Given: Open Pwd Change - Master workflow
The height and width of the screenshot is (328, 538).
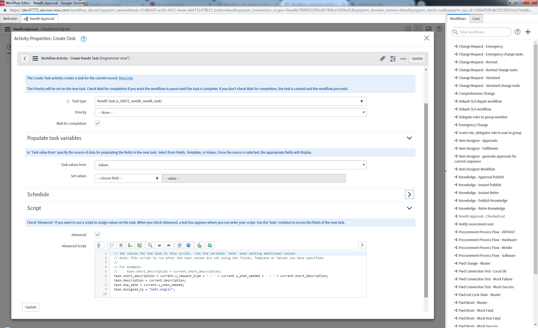Looking at the screenshot, I should [x=474, y=264].
